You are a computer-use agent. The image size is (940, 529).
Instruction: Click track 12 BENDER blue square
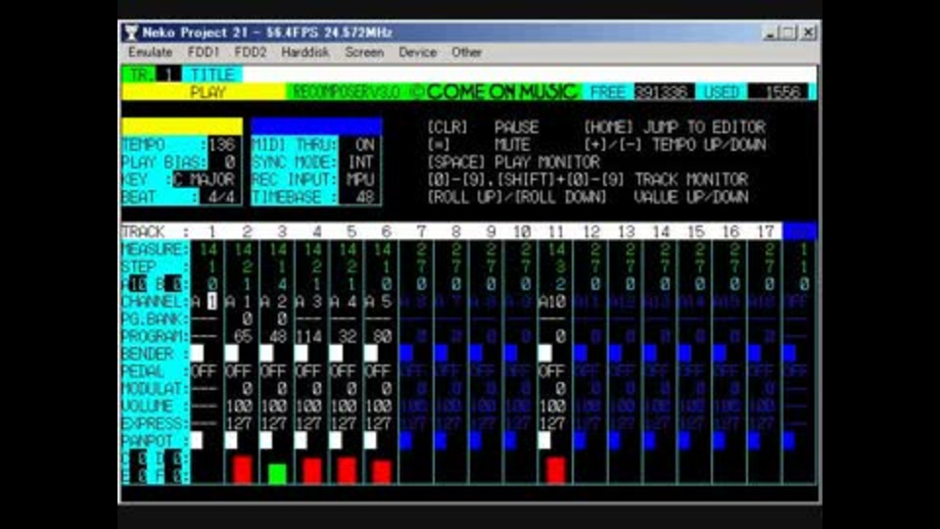tap(580, 354)
